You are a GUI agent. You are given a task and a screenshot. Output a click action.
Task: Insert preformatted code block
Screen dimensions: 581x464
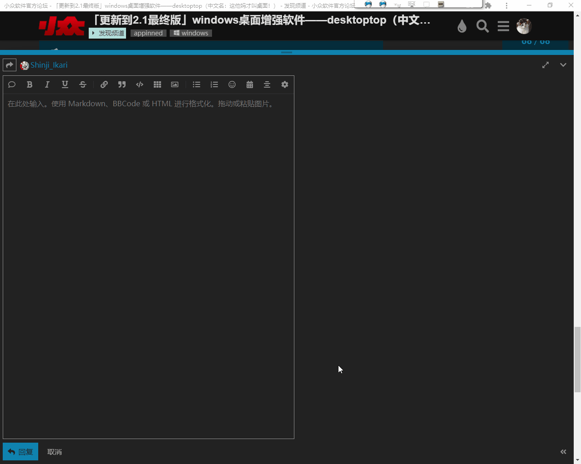pyautogui.click(x=140, y=84)
